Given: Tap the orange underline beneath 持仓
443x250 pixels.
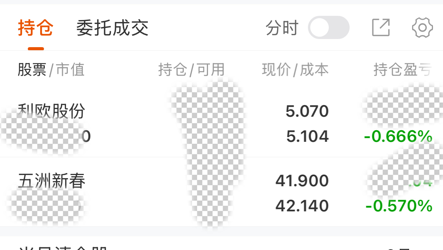Looking at the screenshot, I should [36, 49].
